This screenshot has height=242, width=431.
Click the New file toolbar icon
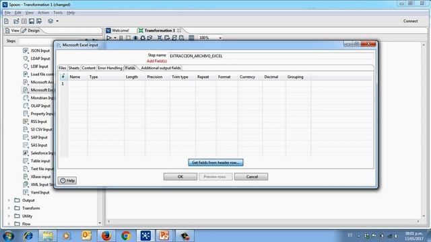pyautogui.click(x=6, y=21)
